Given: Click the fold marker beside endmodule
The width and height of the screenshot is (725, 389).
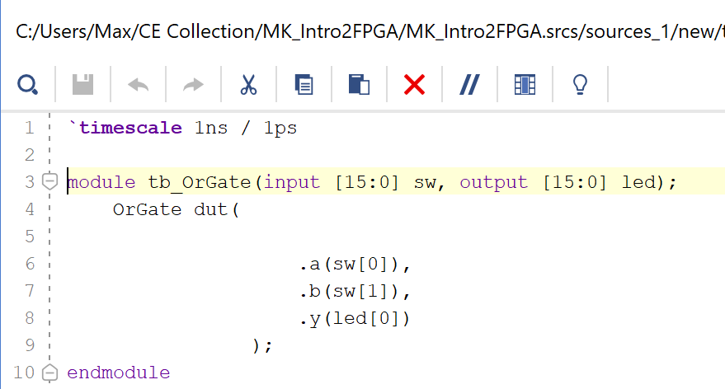Looking at the screenshot, I should point(49,372).
